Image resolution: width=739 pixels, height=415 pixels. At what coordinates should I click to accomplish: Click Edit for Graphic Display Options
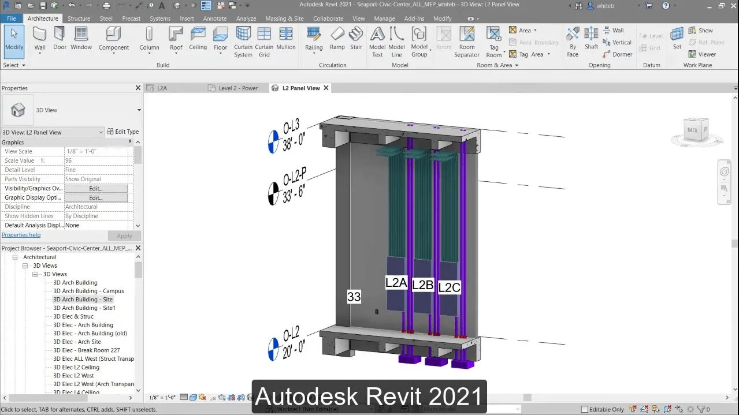pos(96,197)
